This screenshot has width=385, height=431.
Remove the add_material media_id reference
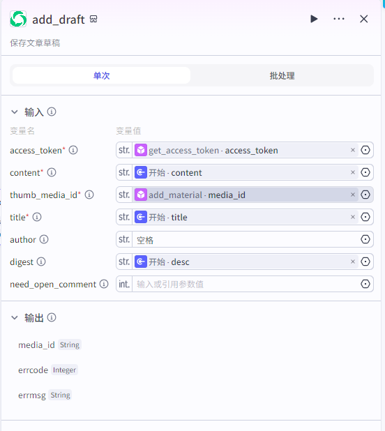click(x=353, y=195)
